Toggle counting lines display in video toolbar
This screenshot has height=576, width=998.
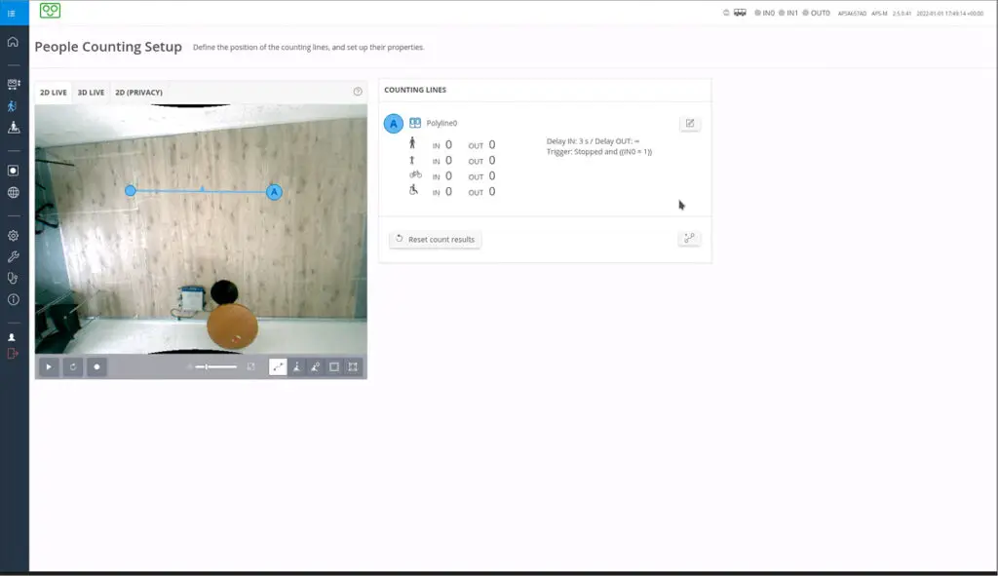tap(278, 367)
